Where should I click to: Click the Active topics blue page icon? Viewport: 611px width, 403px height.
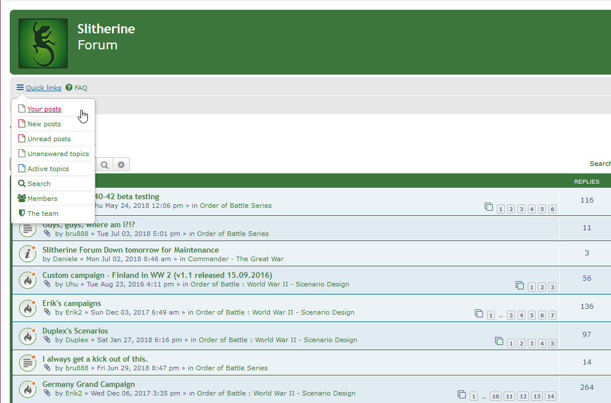point(22,168)
